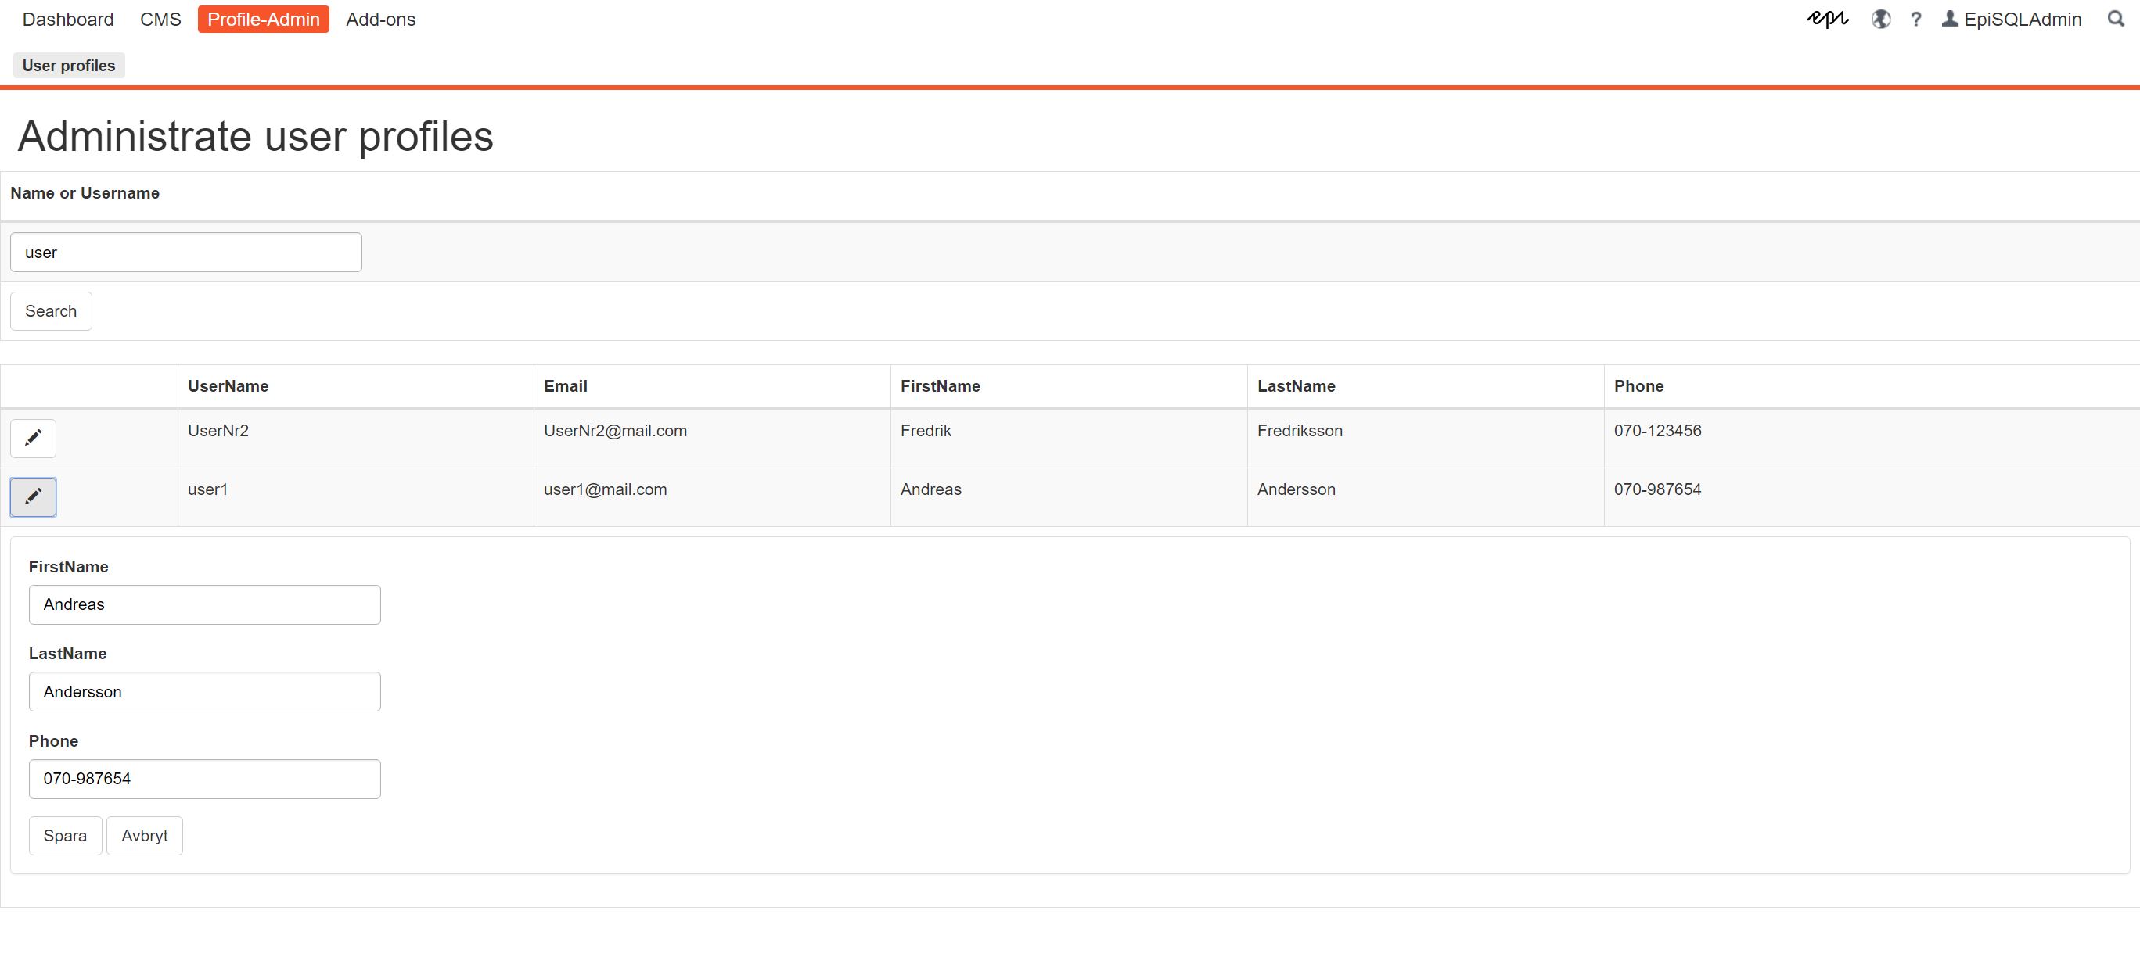Viewport: 2140px width, 957px height.
Task: Open the Add-ons menu item
Action: (x=380, y=19)
